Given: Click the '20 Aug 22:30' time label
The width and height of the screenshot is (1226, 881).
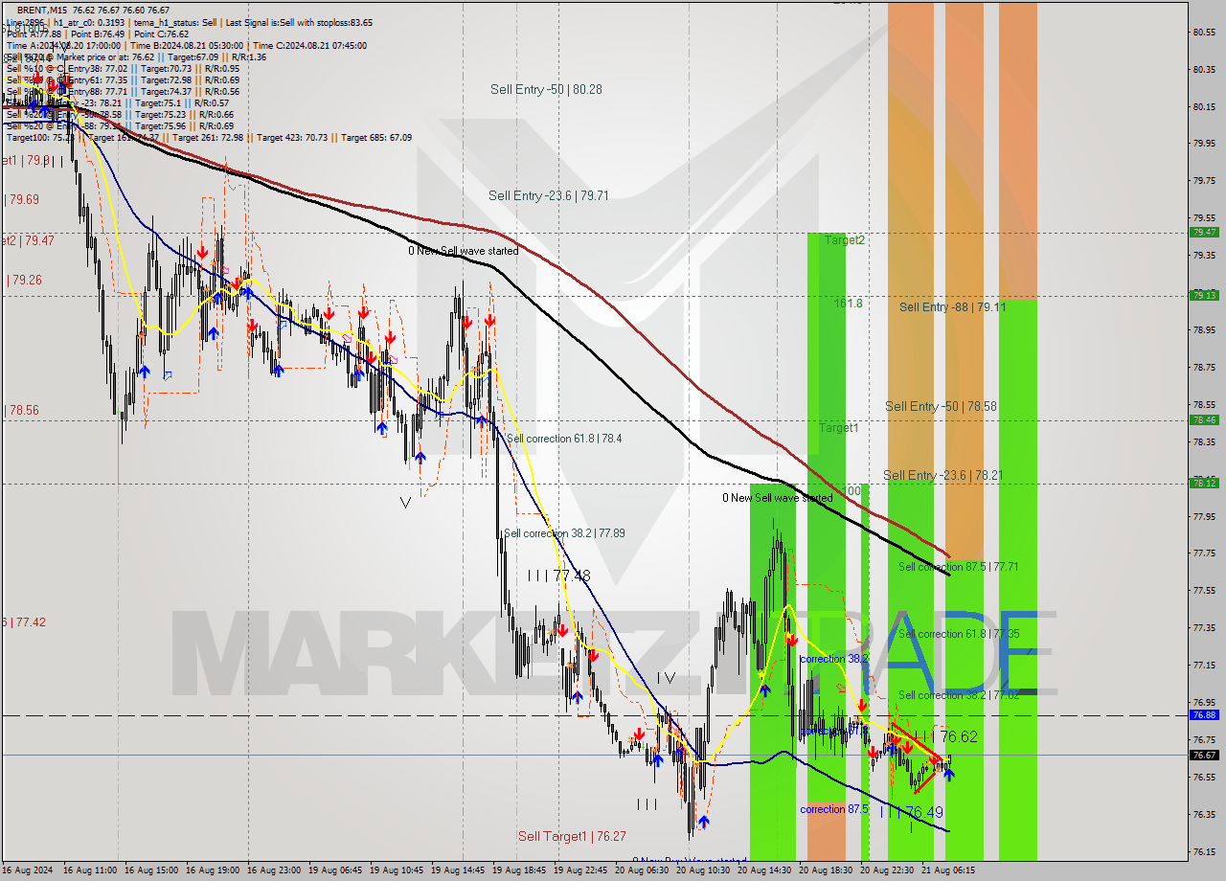Looking at the screenshot, I should pos(887,870).
